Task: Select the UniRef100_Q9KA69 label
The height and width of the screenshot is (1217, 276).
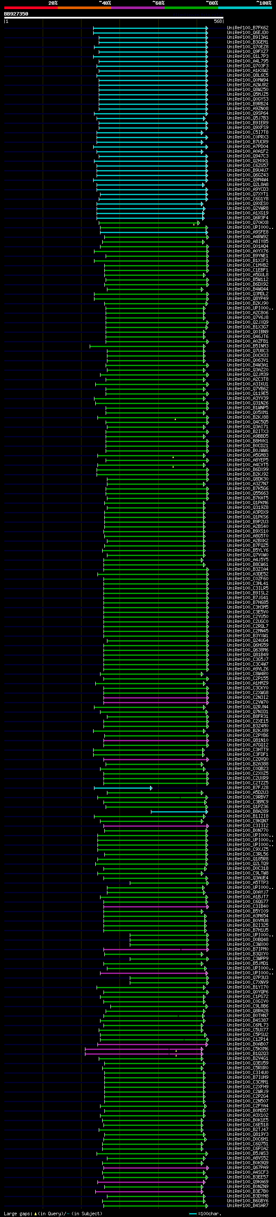Action: pos(248,1182)
